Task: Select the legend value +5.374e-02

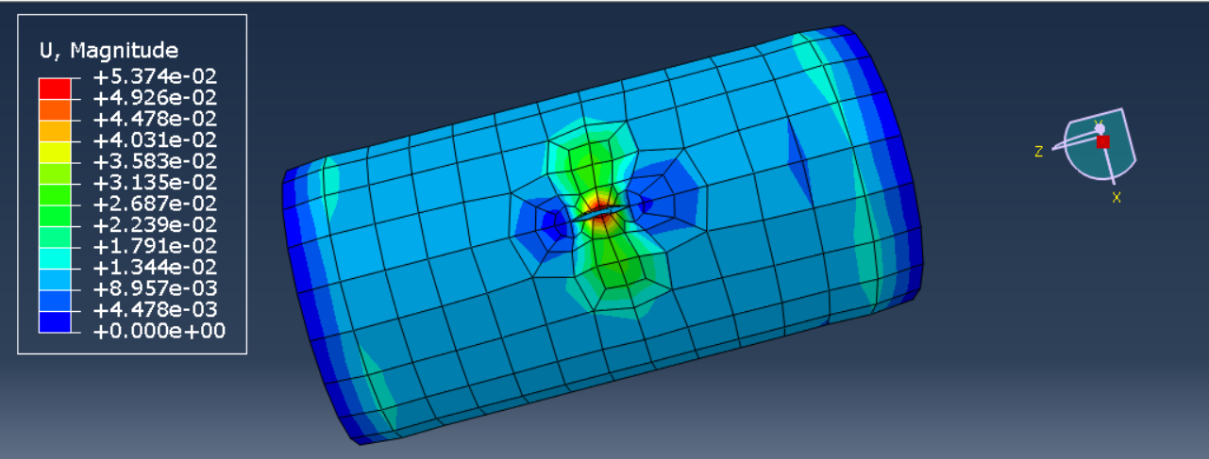Action: click(x=155, y=76)
